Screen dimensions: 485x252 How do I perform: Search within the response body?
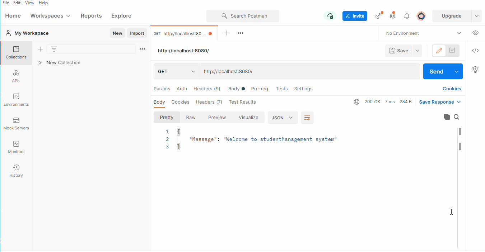tap(457, 117)
